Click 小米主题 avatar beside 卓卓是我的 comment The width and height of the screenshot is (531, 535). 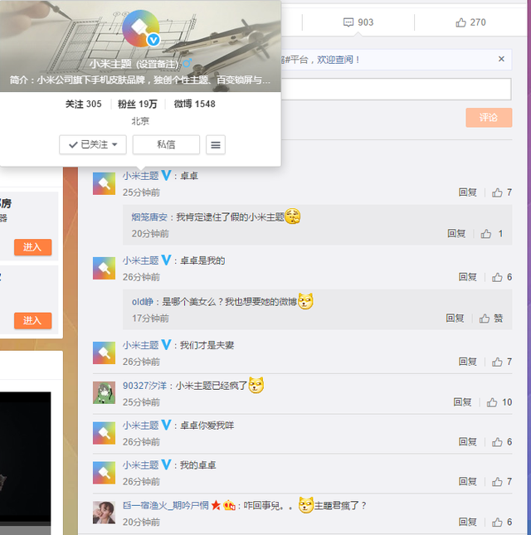pyautogui.click(x=104, y=268)
